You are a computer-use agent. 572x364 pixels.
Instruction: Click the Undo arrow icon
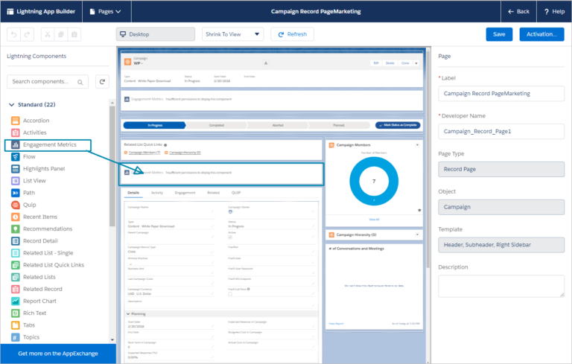pyautogui.click(x=14, y=34)
